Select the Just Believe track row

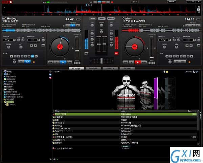click(125, 140)
